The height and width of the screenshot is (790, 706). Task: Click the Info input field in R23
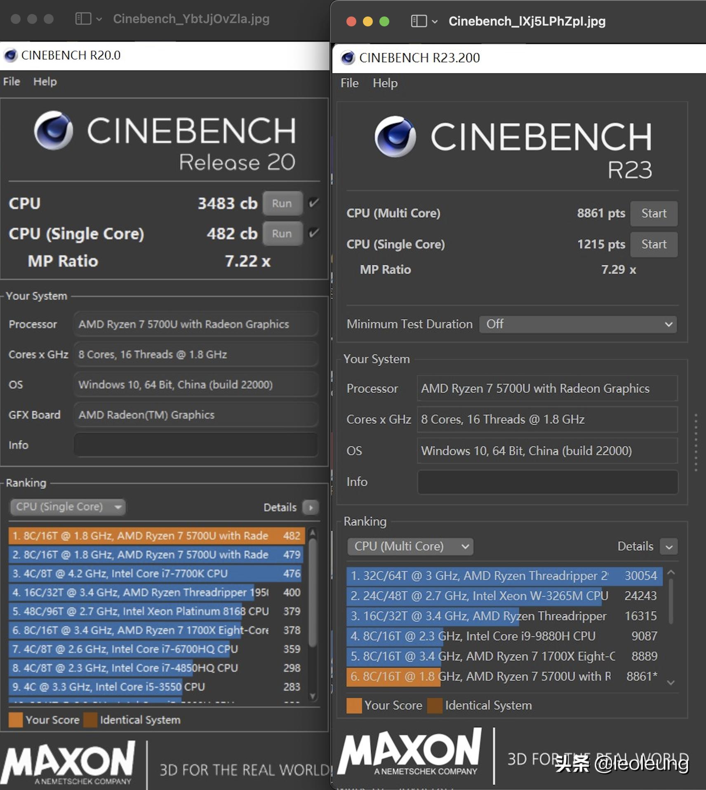click(x=547, y=482)
